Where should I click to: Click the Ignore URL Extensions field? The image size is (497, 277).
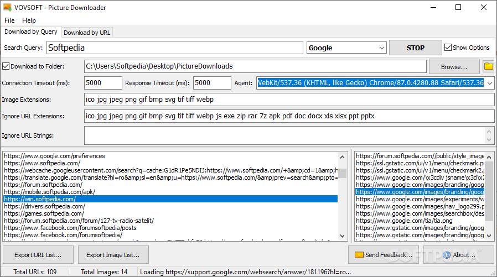(289, 116)
